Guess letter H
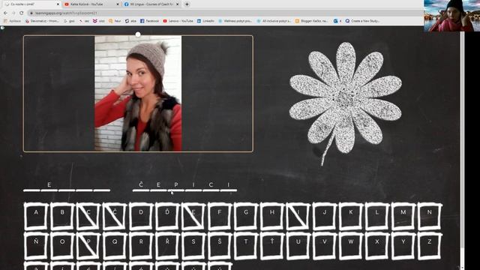 [x=272, y=216]
